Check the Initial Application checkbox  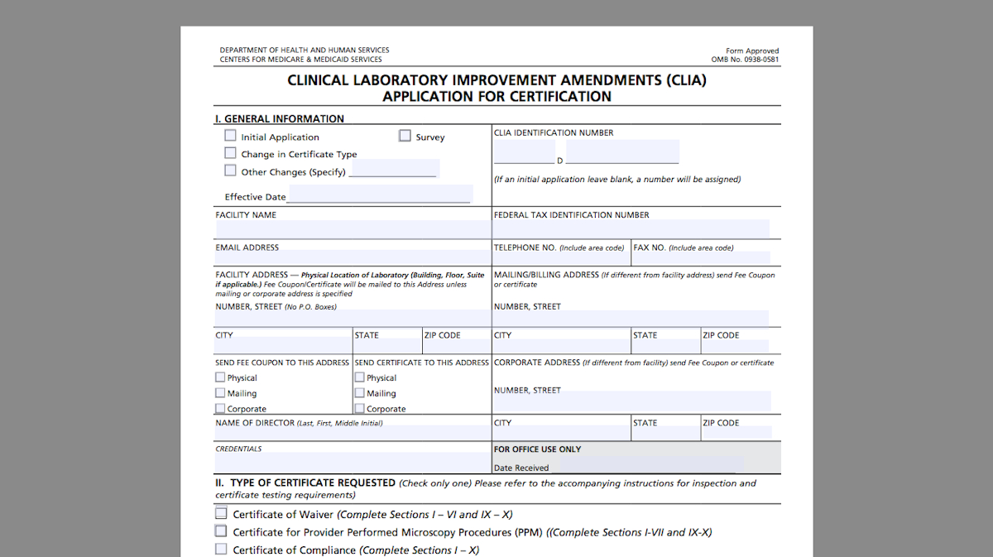[x=230, y=135]
